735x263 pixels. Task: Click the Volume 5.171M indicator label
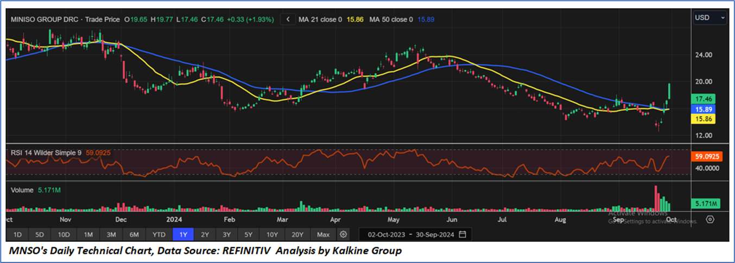tap(35, 190)
